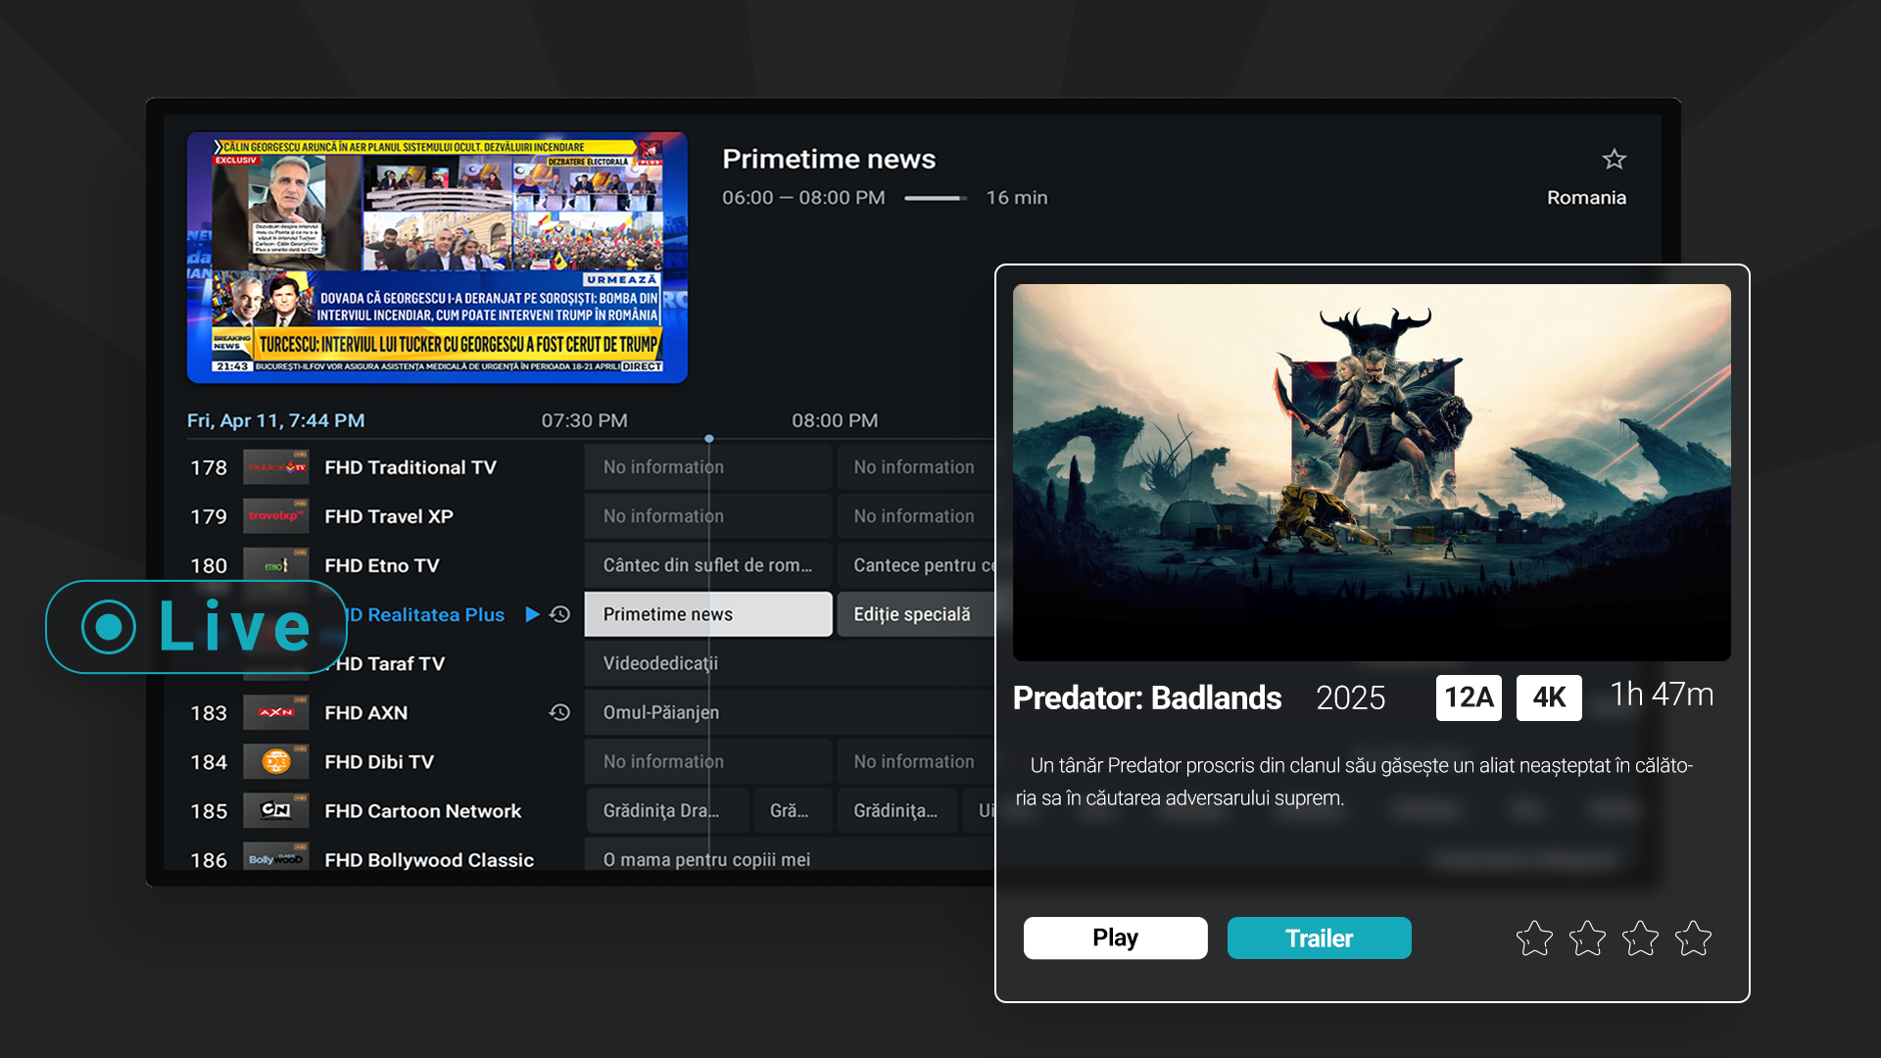Select the Cartoon Network channel logo

(x=276, y=810)
